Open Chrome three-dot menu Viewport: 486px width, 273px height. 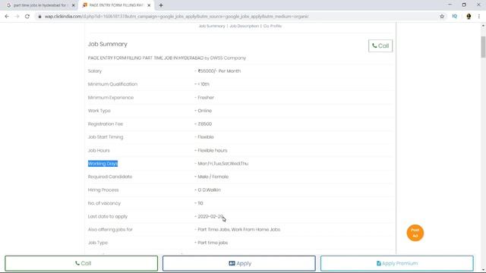(x=479, y=17)
